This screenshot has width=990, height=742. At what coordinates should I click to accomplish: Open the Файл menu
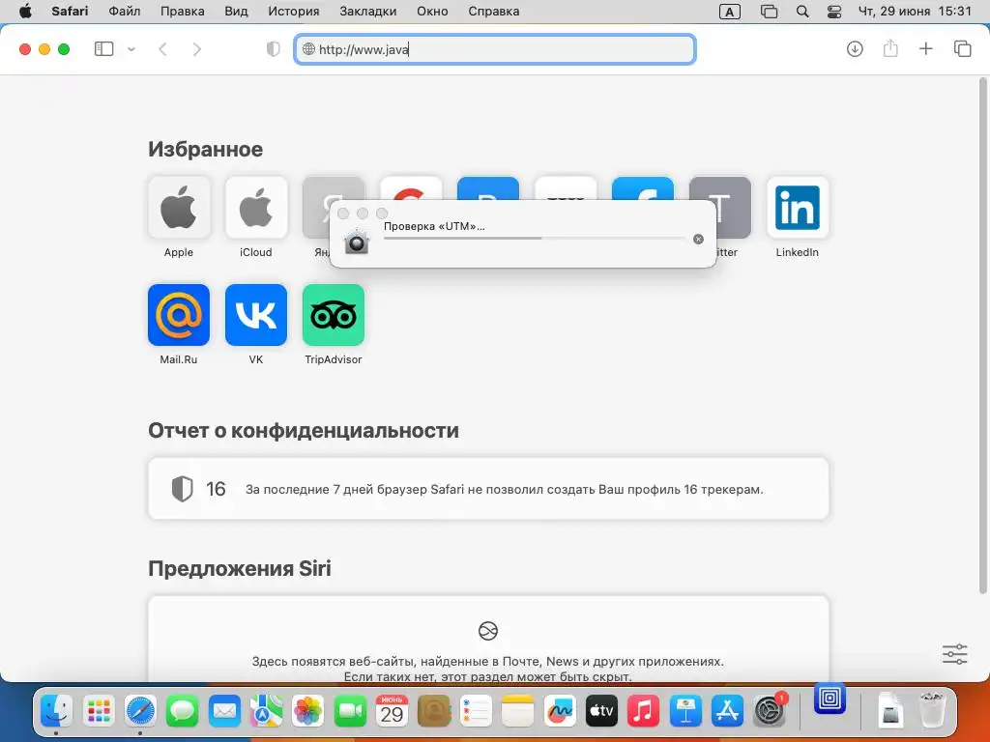125,12
